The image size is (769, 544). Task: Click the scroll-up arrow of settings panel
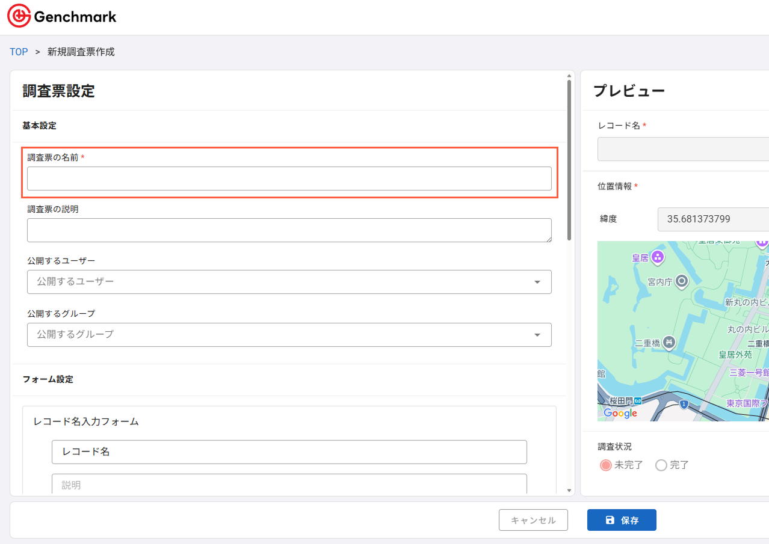(569, 76)
